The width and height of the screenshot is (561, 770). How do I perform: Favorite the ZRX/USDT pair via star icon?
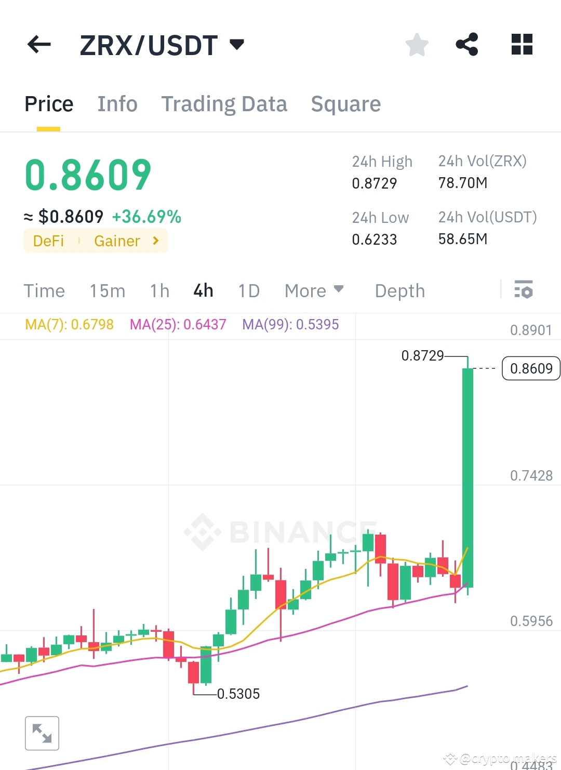coord(417,45)
